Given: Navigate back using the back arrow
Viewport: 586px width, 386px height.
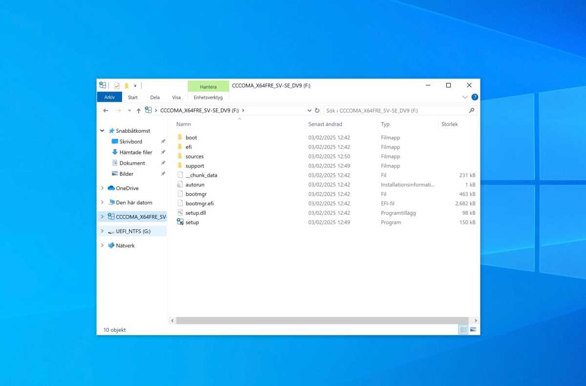Looking at the screenshot, I should point(105,110).
